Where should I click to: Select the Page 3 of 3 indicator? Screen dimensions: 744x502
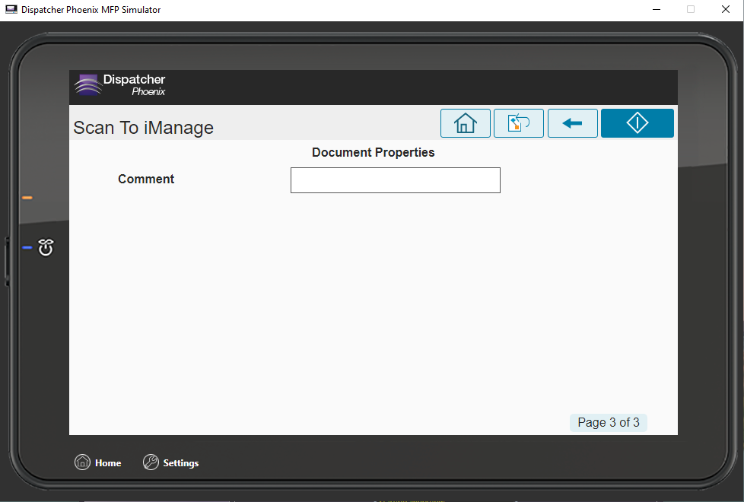point(608,422)
